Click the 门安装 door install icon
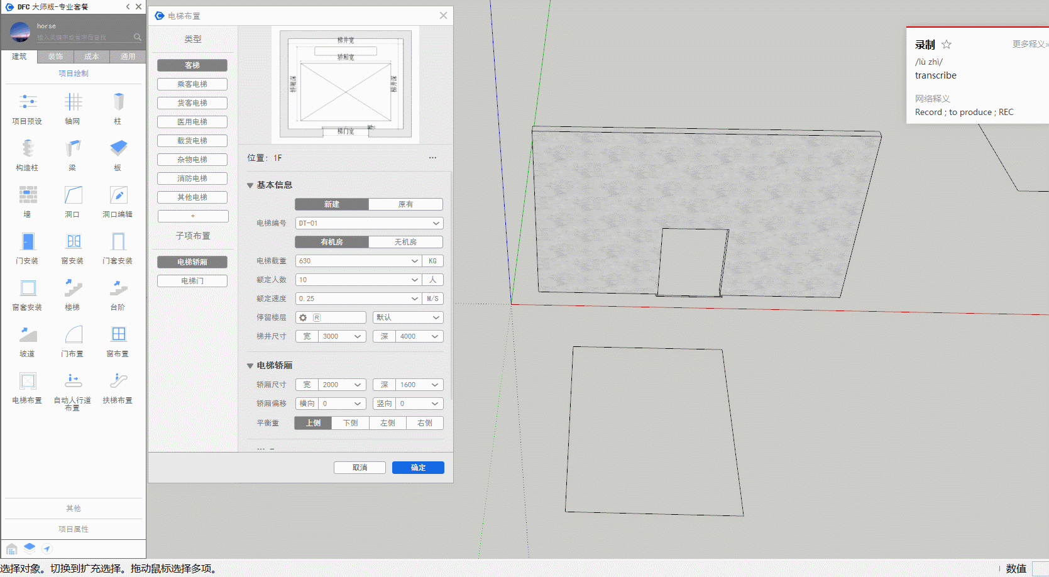 tap(28, 242)
